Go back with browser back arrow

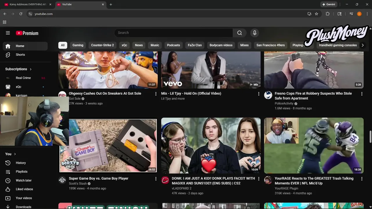click(x=5, y=14)
